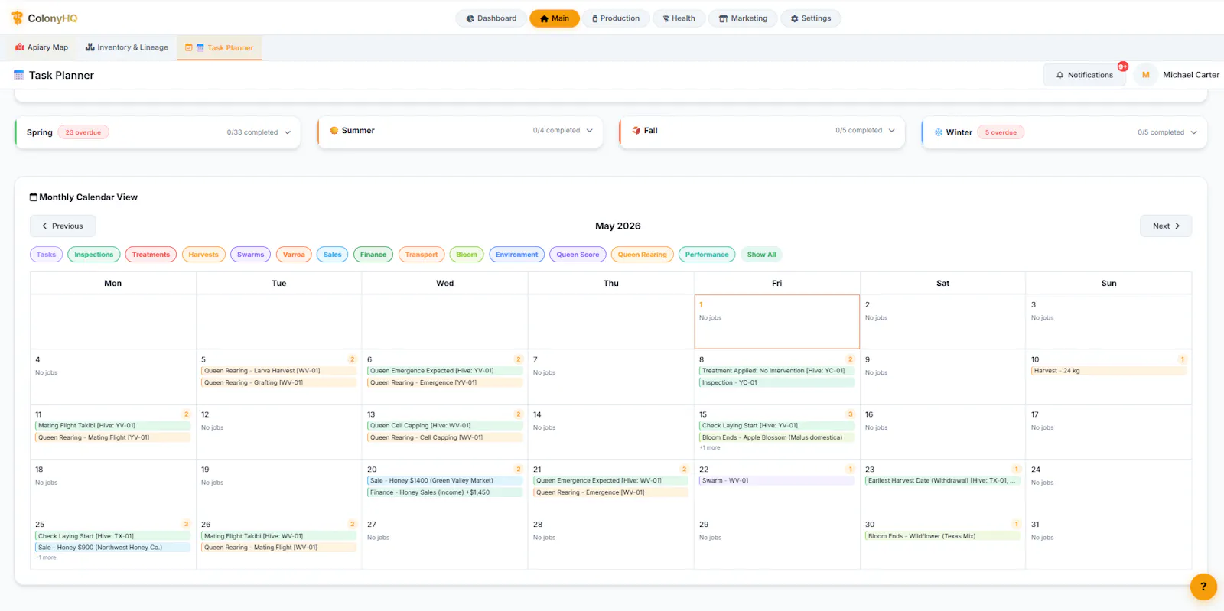1224x611 pixels.
Task: Open Finance - Honey Sales (Income) event
Action: tap(444, 492)
